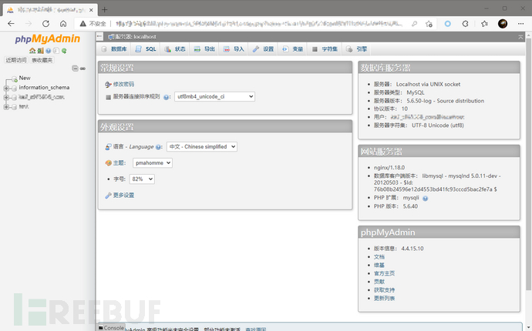Open 获取支持 get support link
This screenshot has width=532, height=331.
[384, 290]
